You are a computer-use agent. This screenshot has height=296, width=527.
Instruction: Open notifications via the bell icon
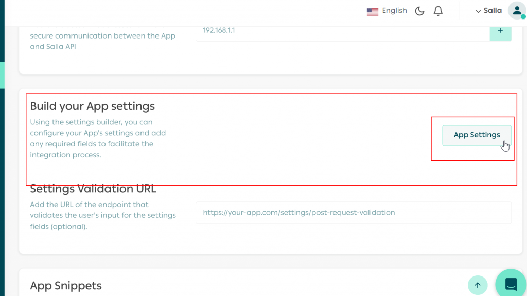tap(438, 11)
